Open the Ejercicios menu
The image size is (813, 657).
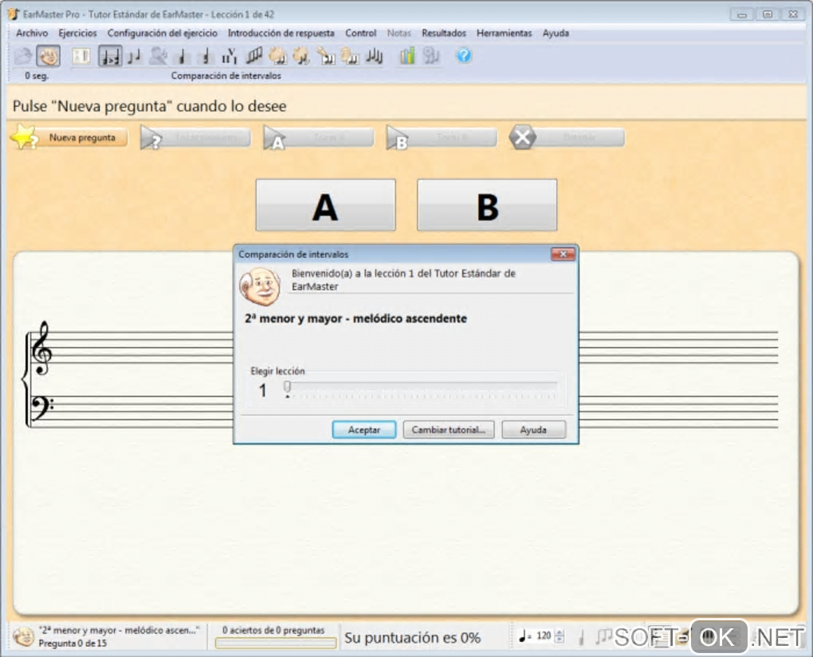click(77, 33)
